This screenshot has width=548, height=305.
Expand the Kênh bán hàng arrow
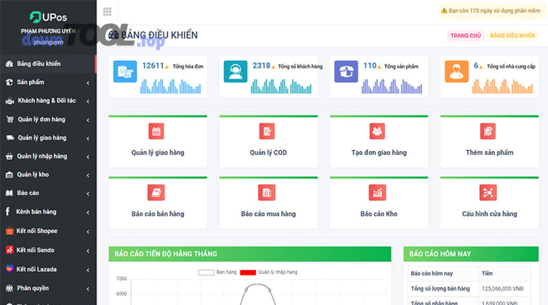(x=88, y=212)
